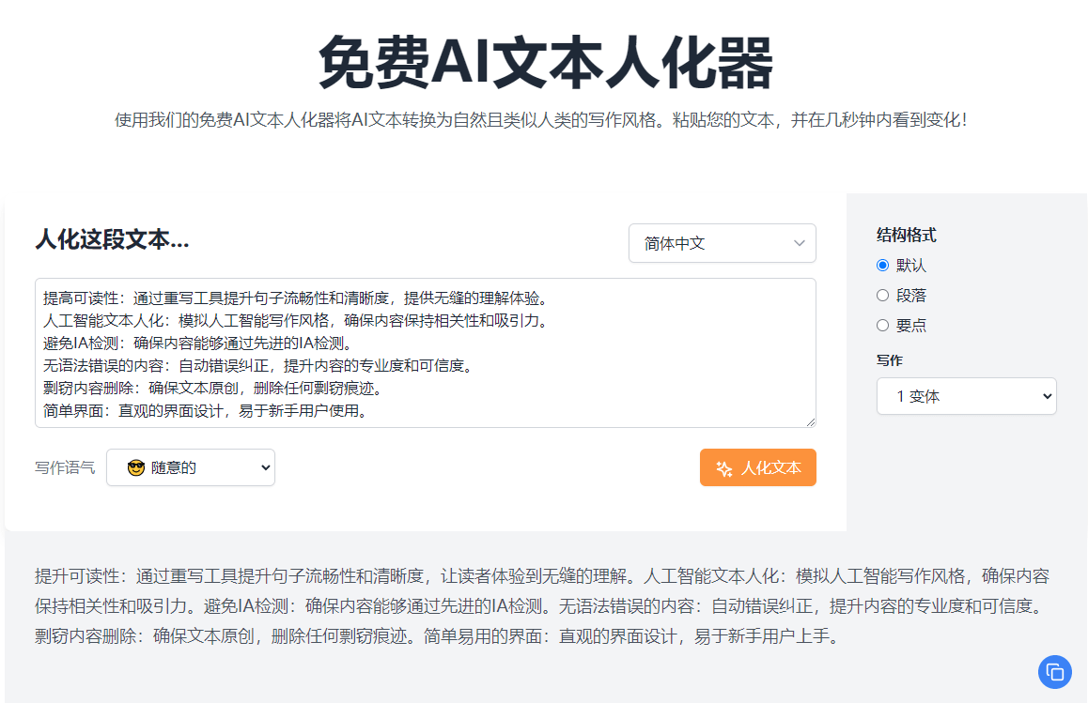Image resolution: width=1088 pixels, height=703 pixels.
Task: Enable the 要点 format radio option
Action: pyautogui.click(x=882, y=326)
